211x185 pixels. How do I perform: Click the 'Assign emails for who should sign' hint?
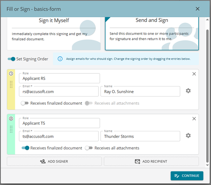click(x=128, y=59)
